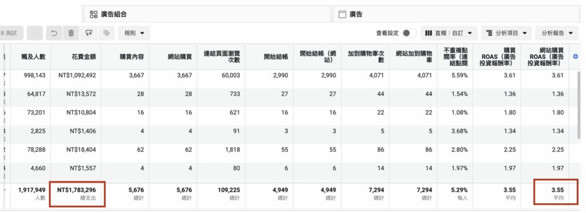The image size is (586, 213).
Task: Select the 733 landing page views cell
Action: pyautogui.click(x=221, y=97)
